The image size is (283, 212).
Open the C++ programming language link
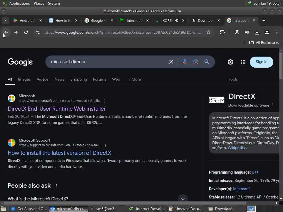(255, 172)
